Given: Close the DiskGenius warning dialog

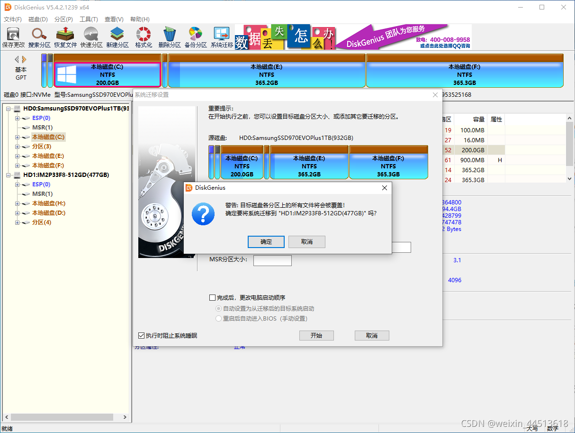Looking at the screenshot, I should 385,188.
